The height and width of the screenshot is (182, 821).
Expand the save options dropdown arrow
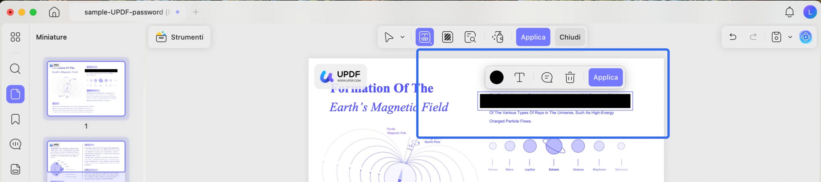790,37
